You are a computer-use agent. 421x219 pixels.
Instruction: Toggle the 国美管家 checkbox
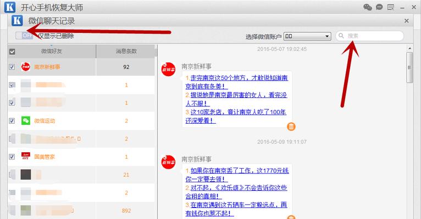[x=12, y=157]
